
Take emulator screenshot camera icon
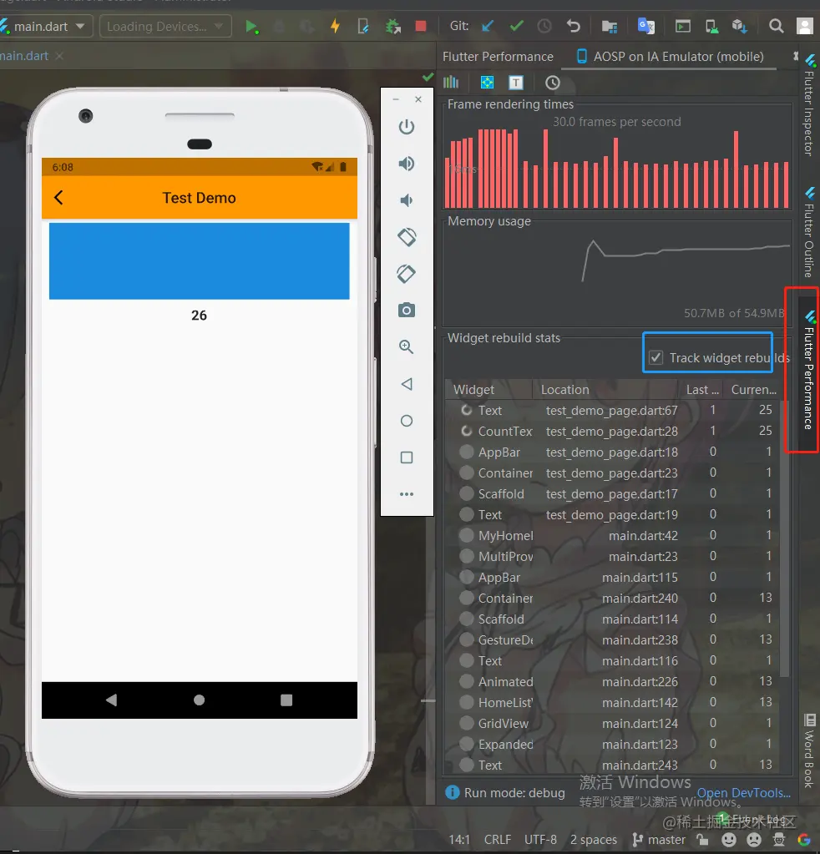(407, 310)
